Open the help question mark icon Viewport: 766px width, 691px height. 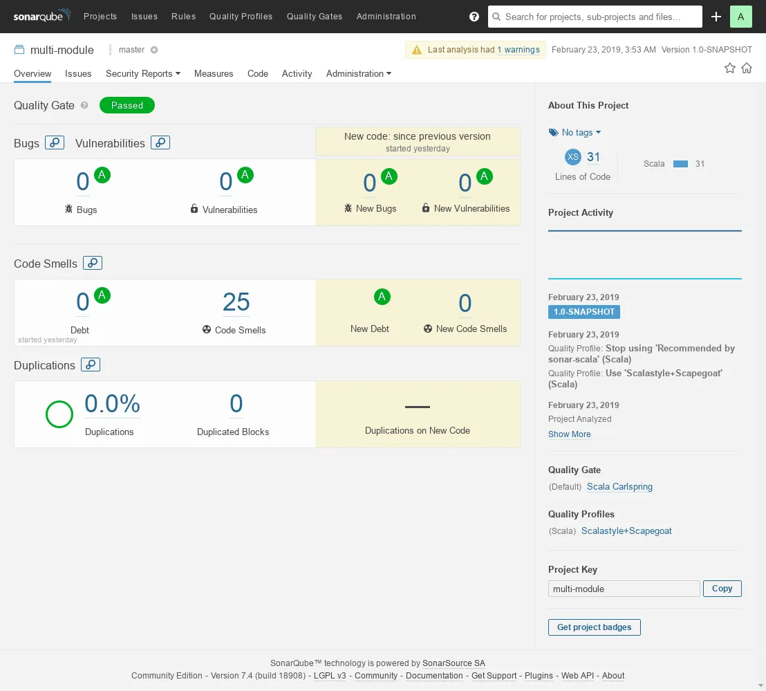[x=474, y=17]
